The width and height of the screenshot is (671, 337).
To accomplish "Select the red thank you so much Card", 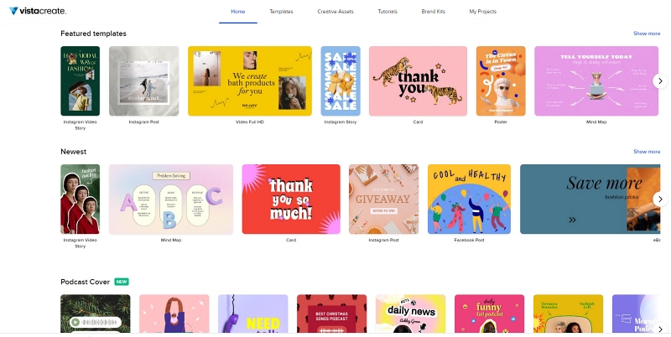I will (291, 200).
